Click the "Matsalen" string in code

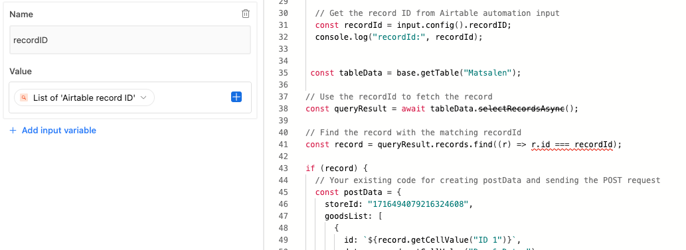pos(487,72)
